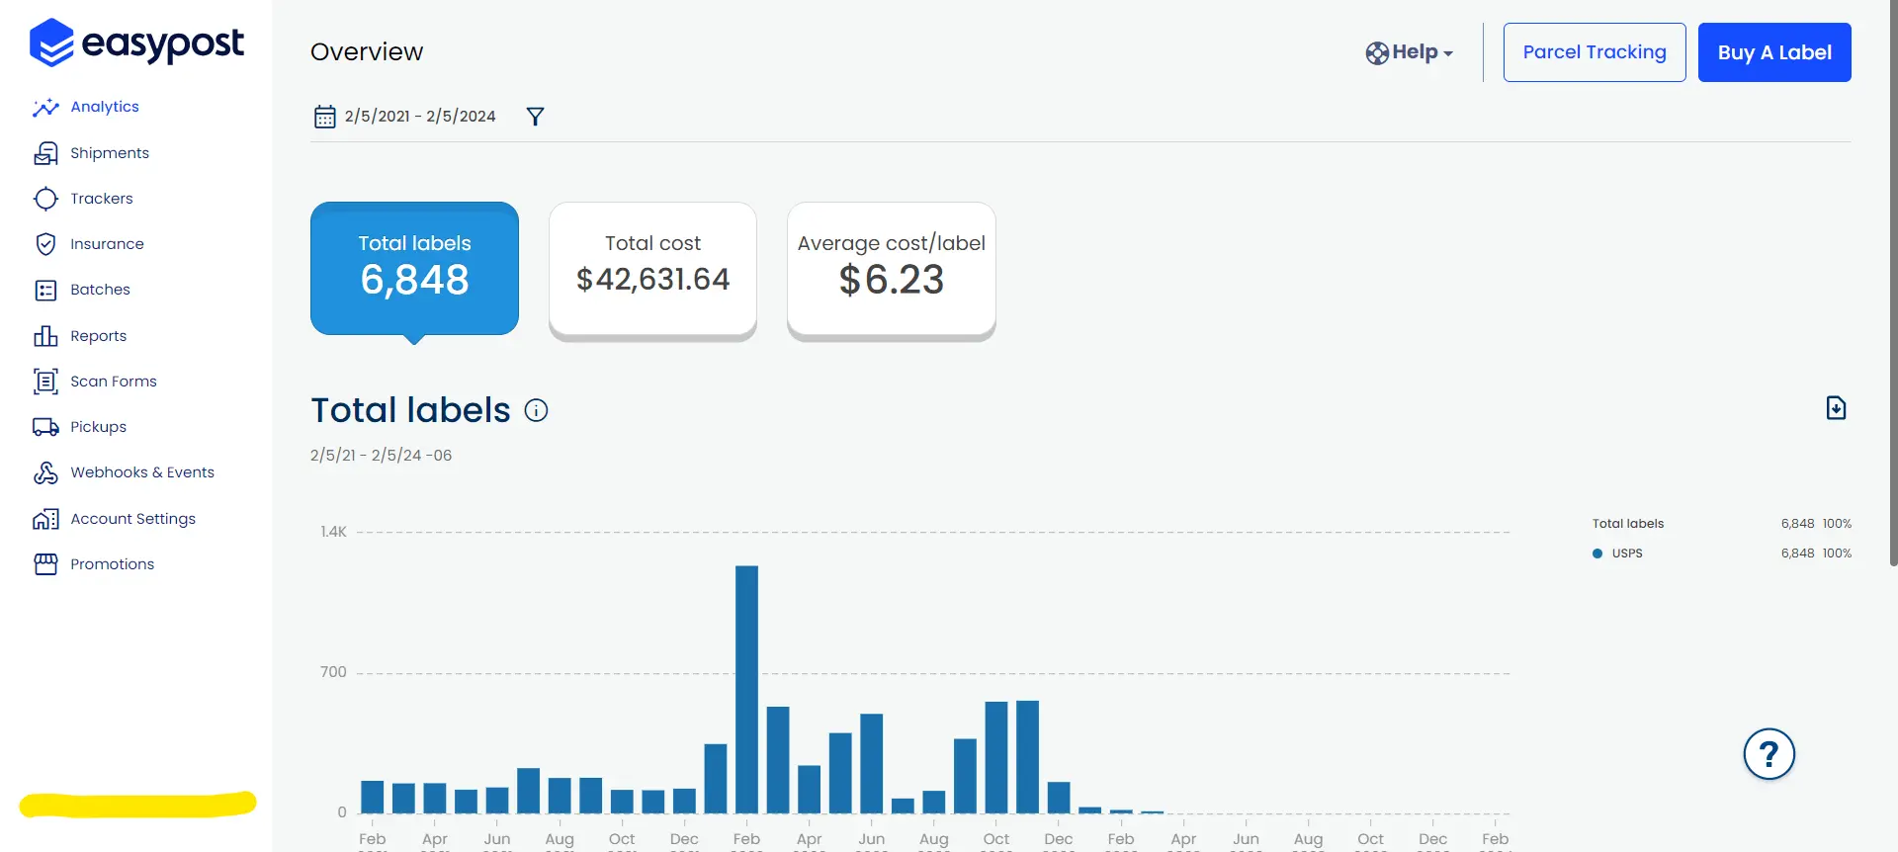Open Trackers page
Screen dimensions: 1898x852
click(102, 199)
